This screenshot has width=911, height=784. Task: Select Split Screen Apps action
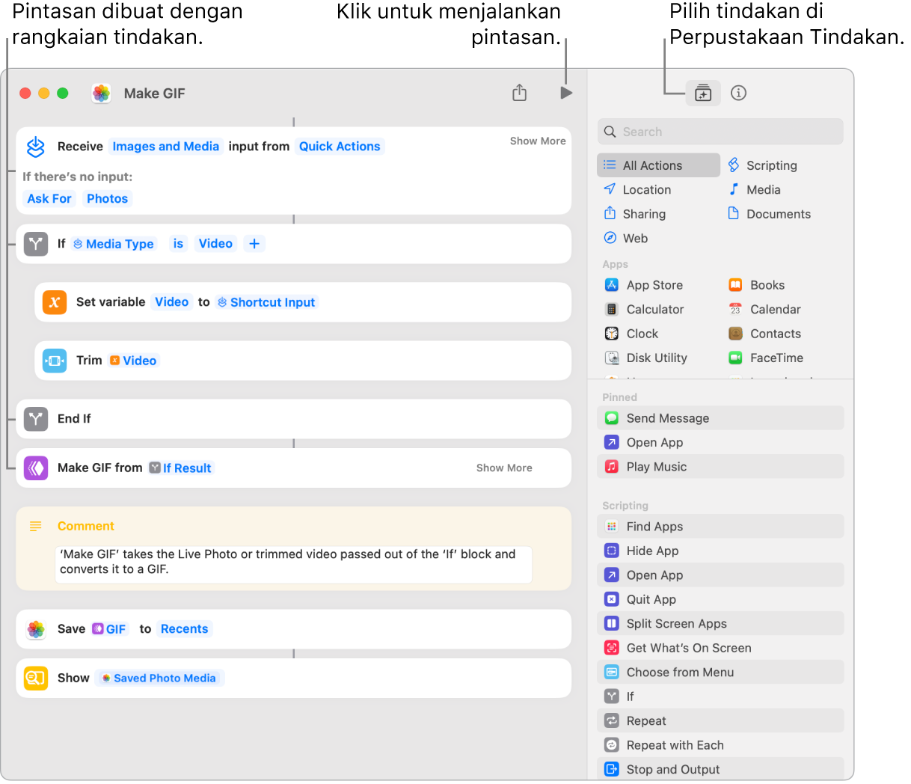click(721, 624)
